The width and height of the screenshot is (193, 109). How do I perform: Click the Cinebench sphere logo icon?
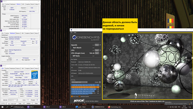tap(74, 37)
